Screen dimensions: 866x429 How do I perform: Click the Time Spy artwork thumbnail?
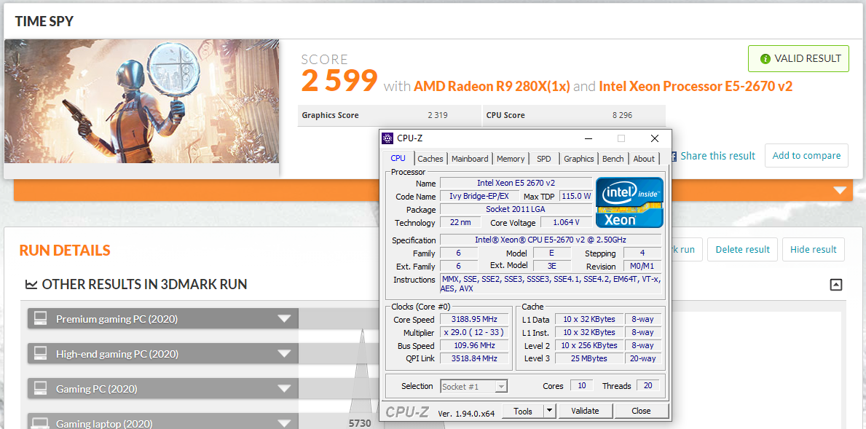[142, 102]
